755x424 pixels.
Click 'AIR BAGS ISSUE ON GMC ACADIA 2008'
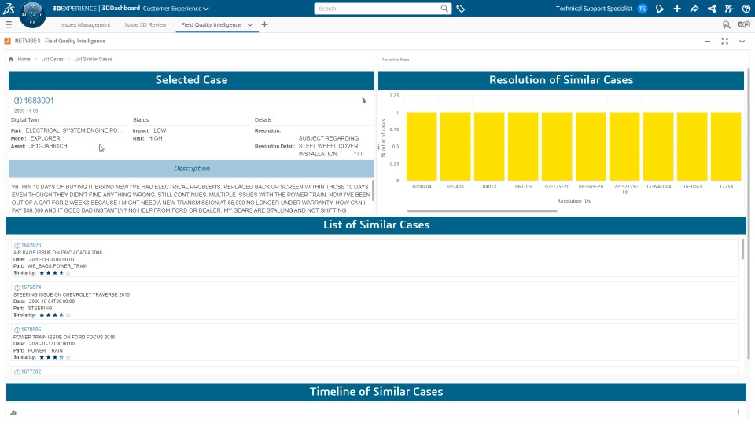pos(57,252)
